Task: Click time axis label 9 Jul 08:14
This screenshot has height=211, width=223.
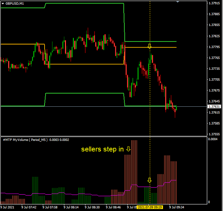Action: tap(71, 207)
